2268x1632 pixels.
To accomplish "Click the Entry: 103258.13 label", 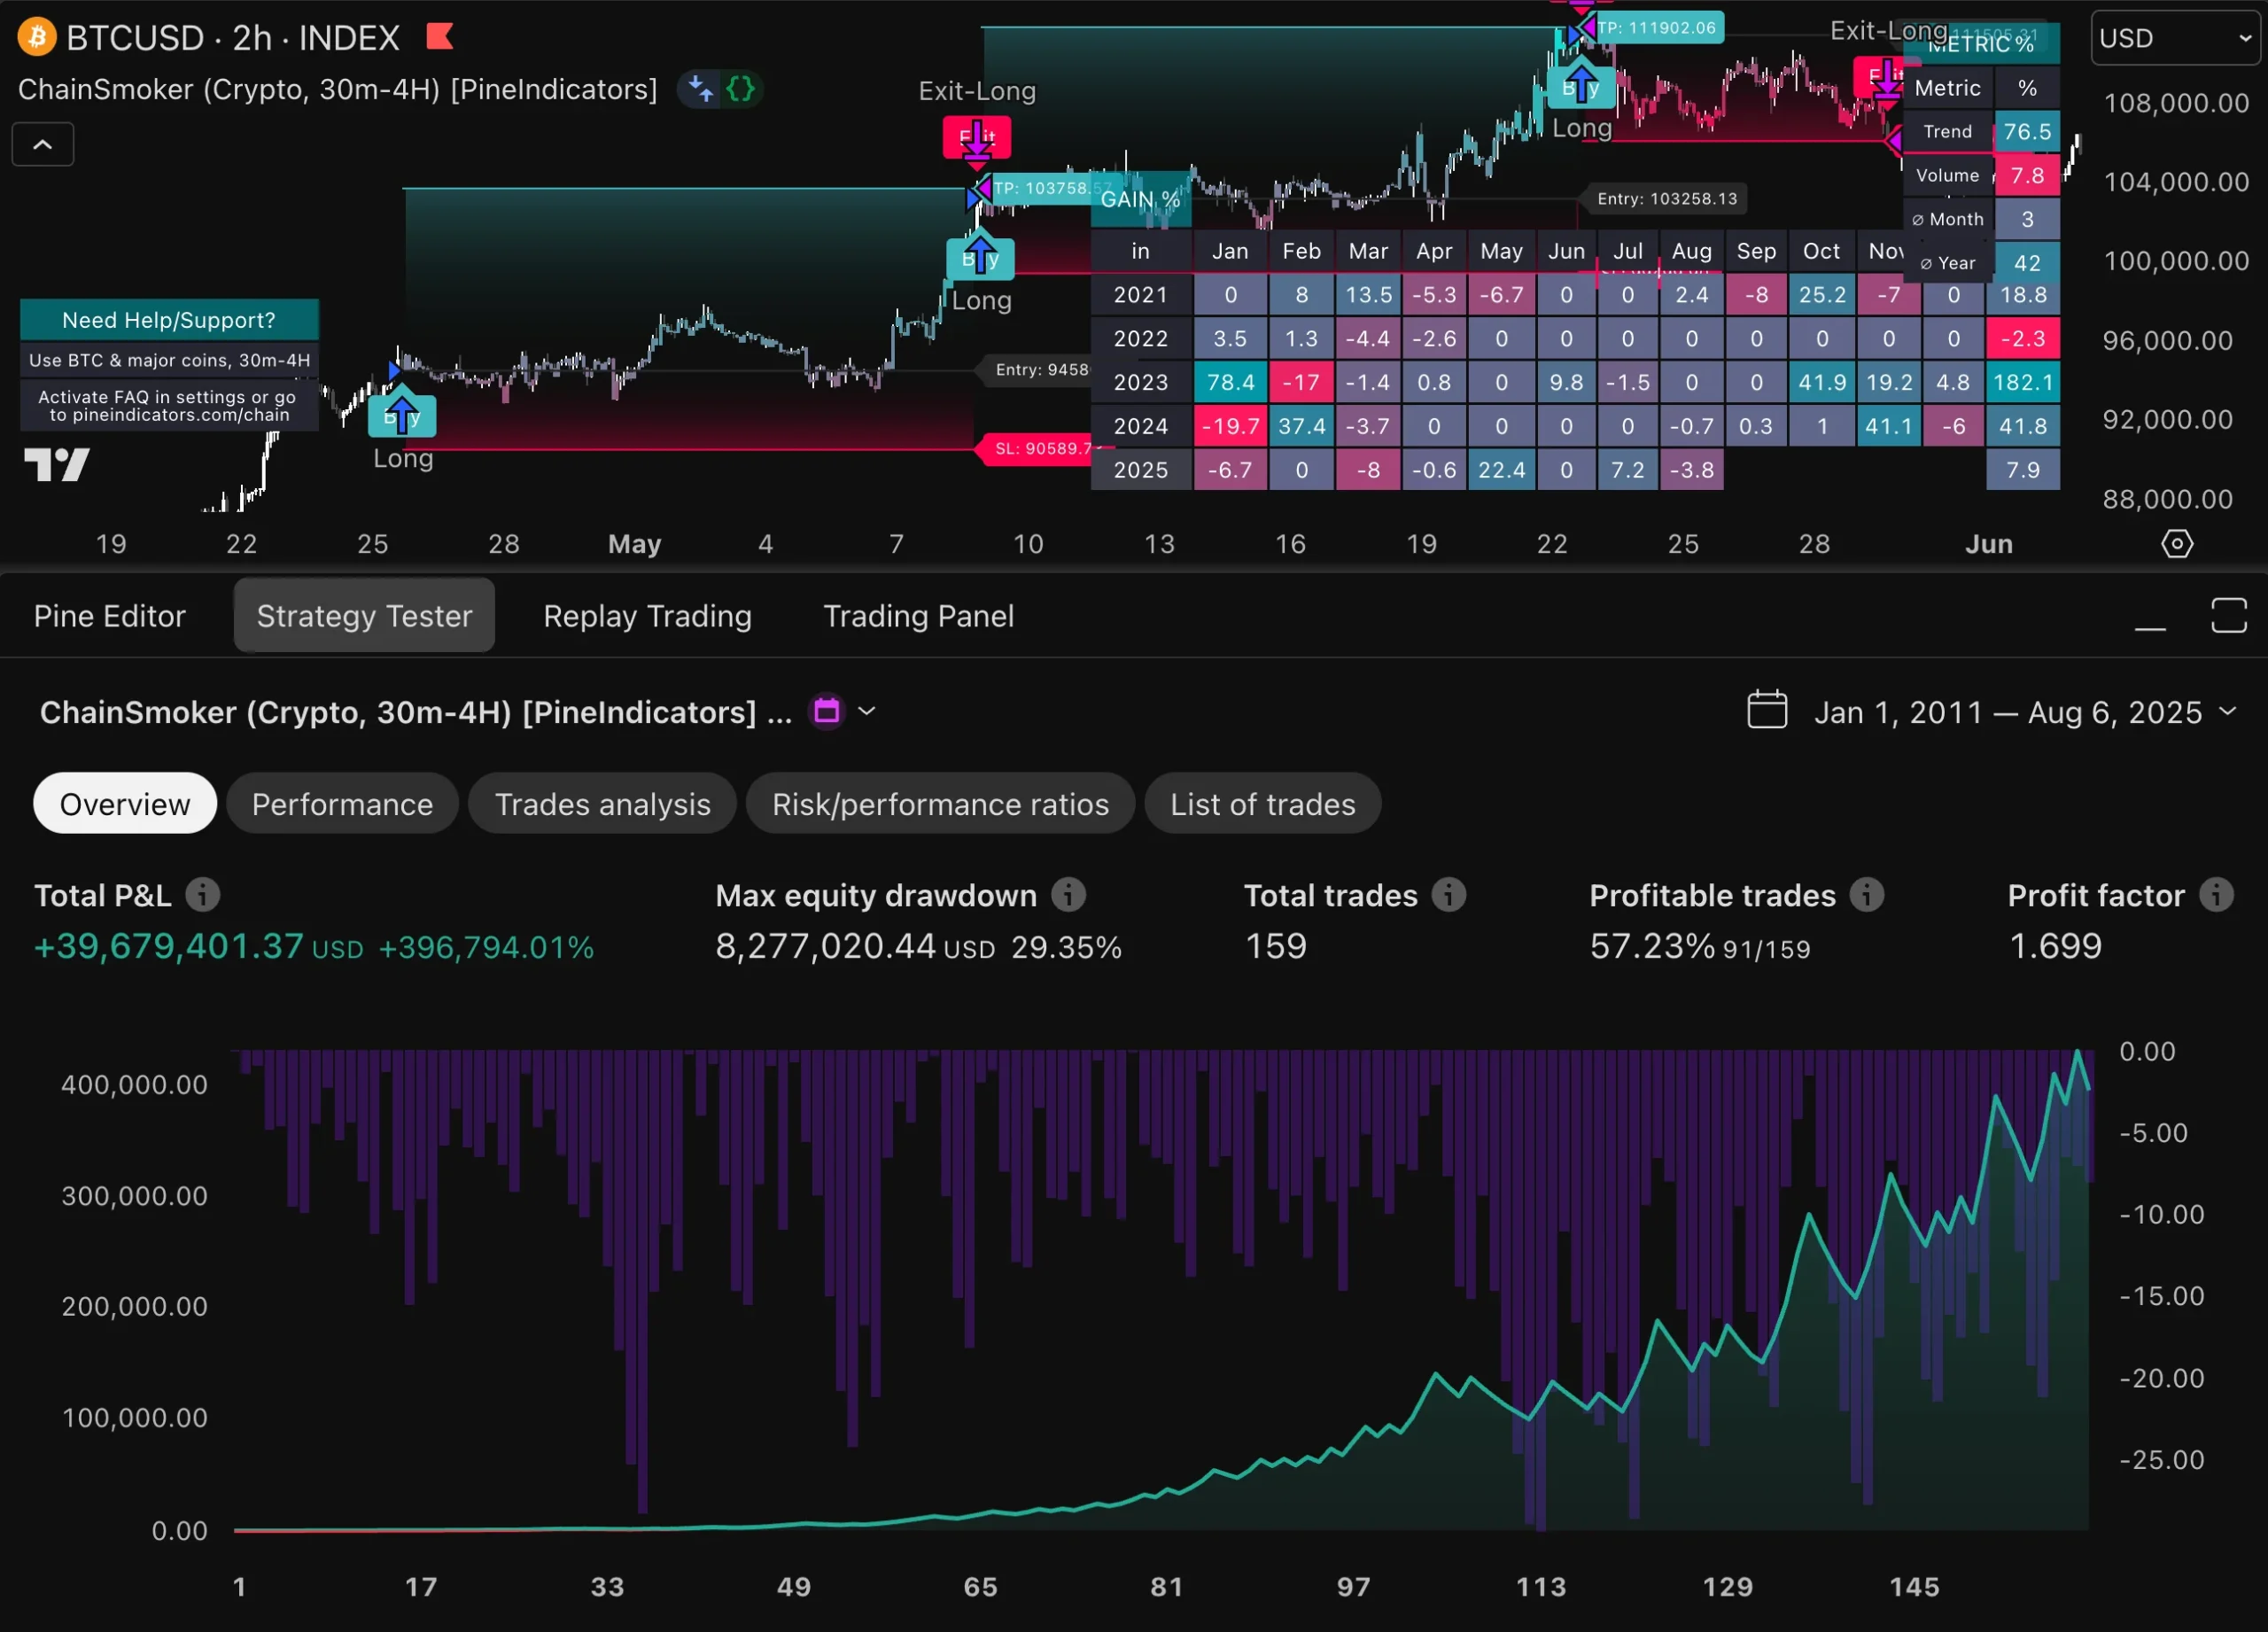I will pos(1667,199).
